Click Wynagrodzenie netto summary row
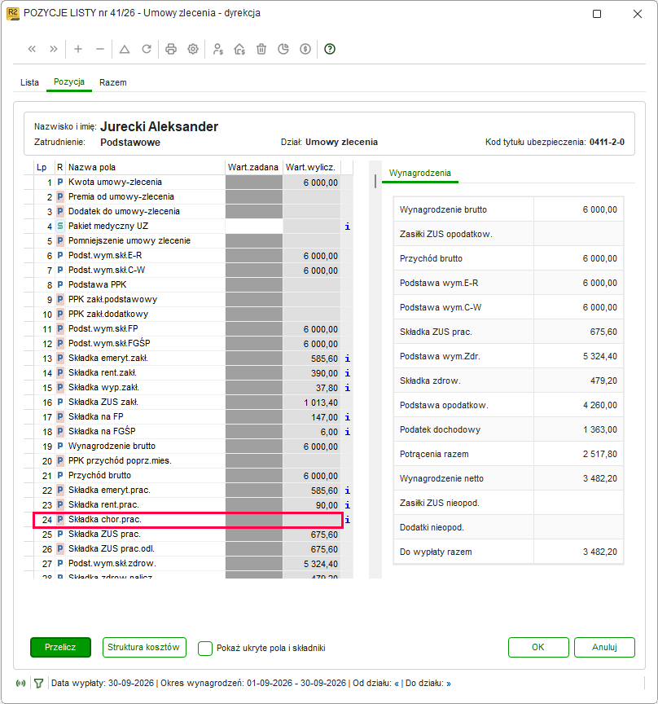 point(508,478)
